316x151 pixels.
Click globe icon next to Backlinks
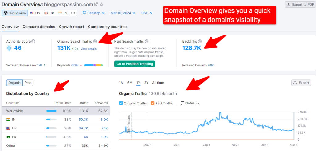pos(200,41)
